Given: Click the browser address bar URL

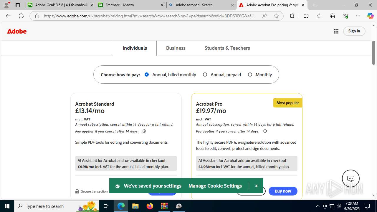Looking at the screenshot, I should click(x=150, y=16).
